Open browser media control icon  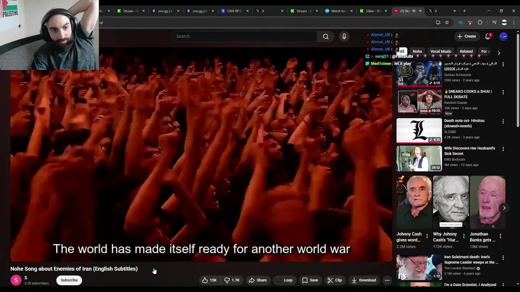tap(494, 23)
